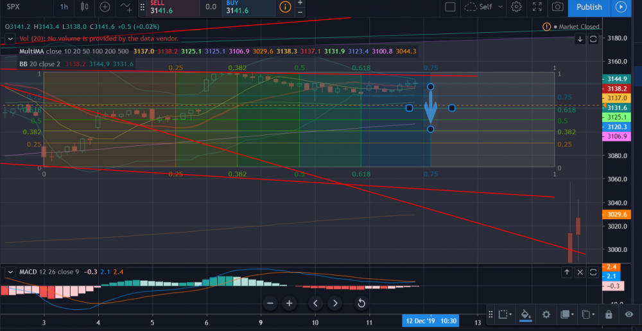Click the orange info icon beside BUY
This screenshot has width=642, height=331.
point(284,7)
